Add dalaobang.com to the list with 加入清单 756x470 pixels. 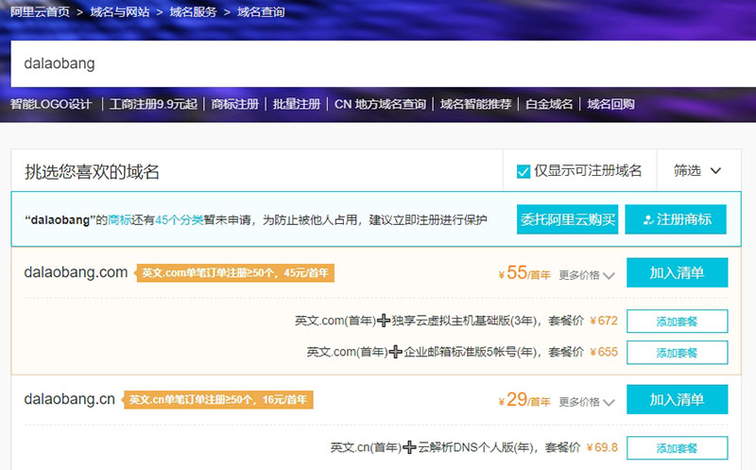point(677,272)
